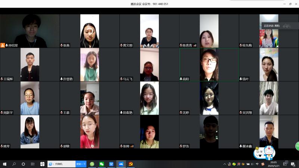Expand the hidden system tray icons

pos(225,164)
